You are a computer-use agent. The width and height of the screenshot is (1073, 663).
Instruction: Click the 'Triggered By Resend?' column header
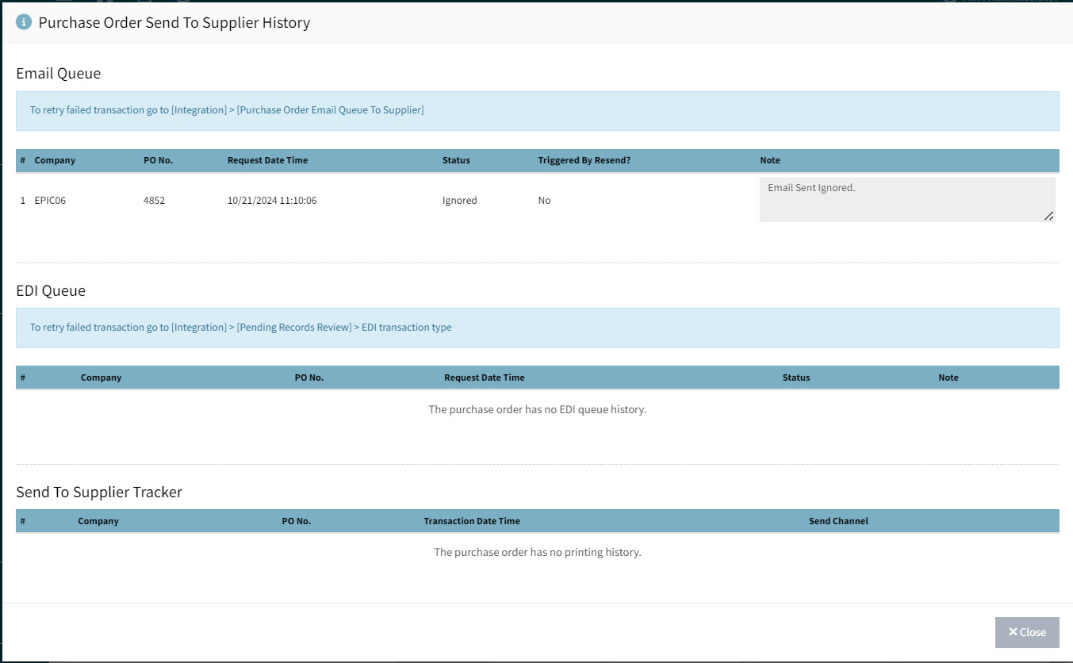[584, 160]
